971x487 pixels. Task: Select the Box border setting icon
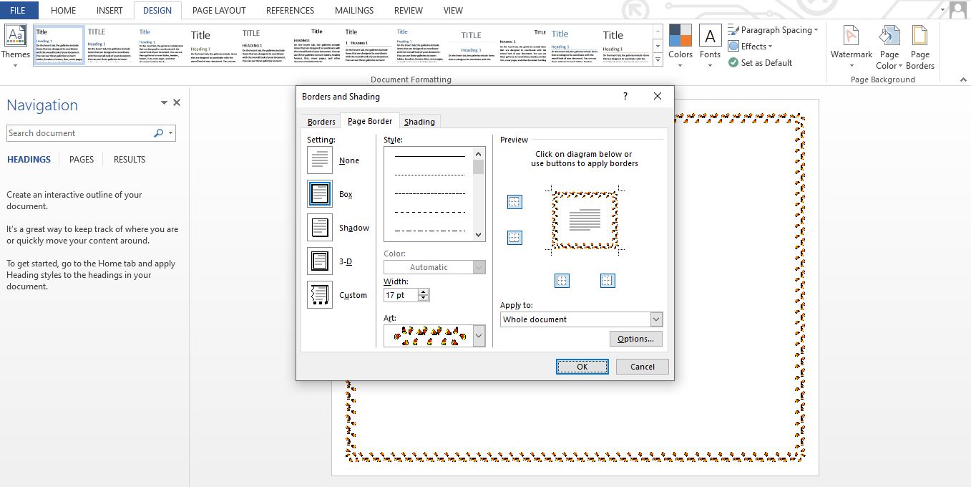320,194
